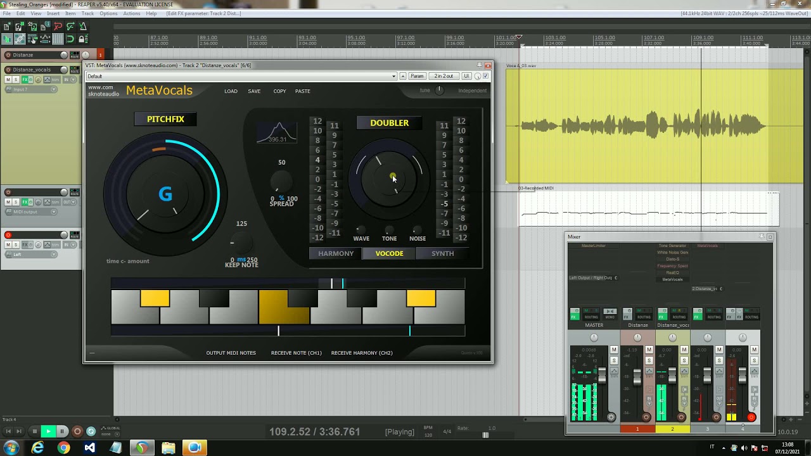Toggle the metronome icon in toolbar

point(83,27)
